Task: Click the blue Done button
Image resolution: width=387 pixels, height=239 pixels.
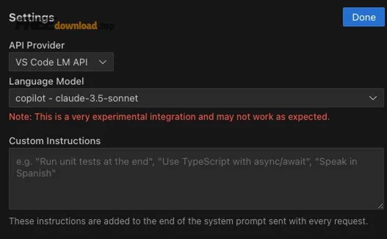Action: 363,17
